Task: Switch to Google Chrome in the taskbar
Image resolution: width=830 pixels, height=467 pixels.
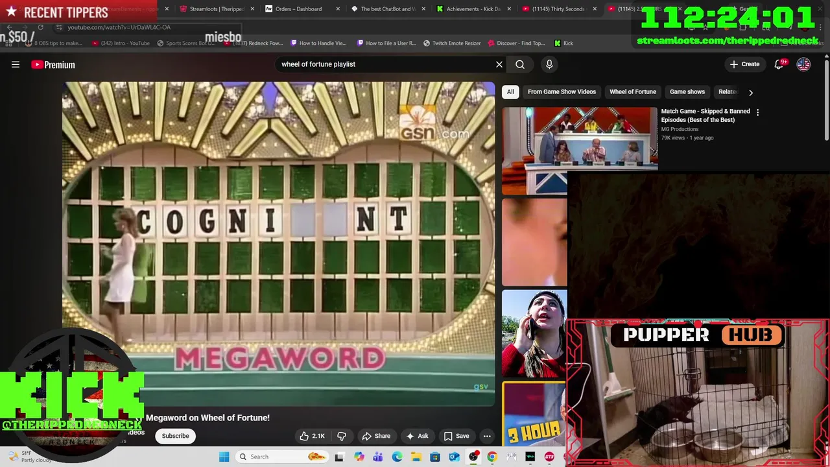Action: pos(492,457)
